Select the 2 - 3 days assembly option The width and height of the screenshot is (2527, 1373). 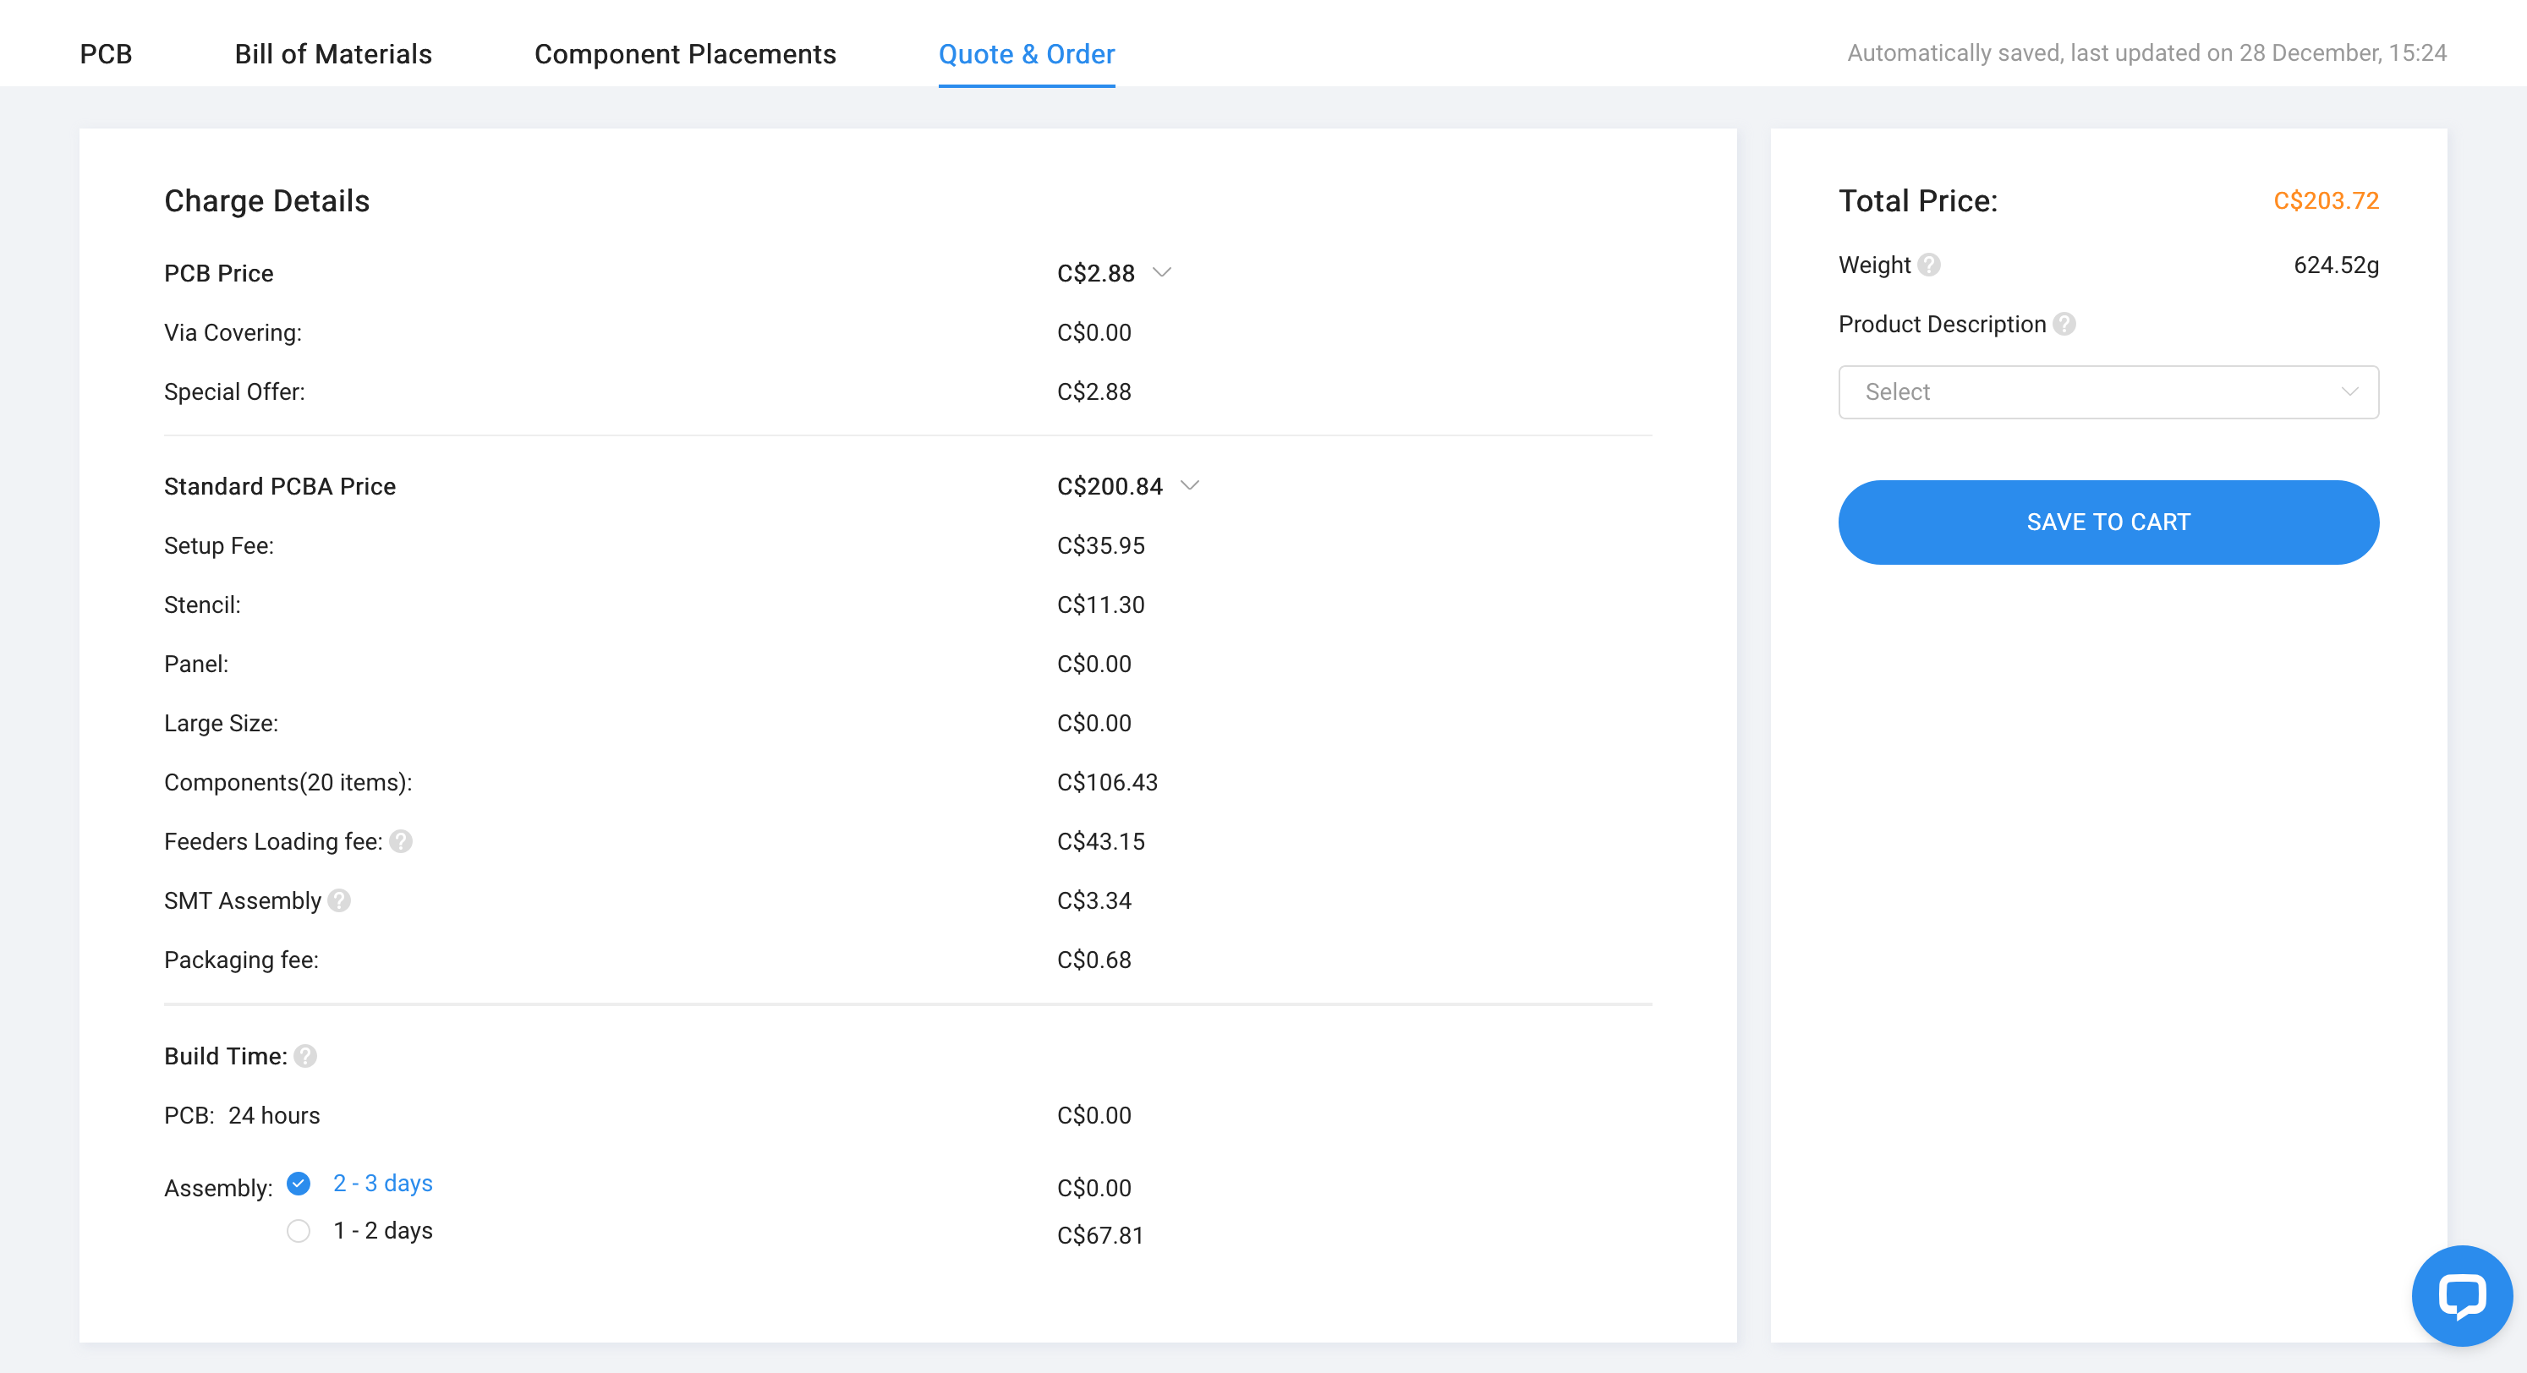(299, 1184)
